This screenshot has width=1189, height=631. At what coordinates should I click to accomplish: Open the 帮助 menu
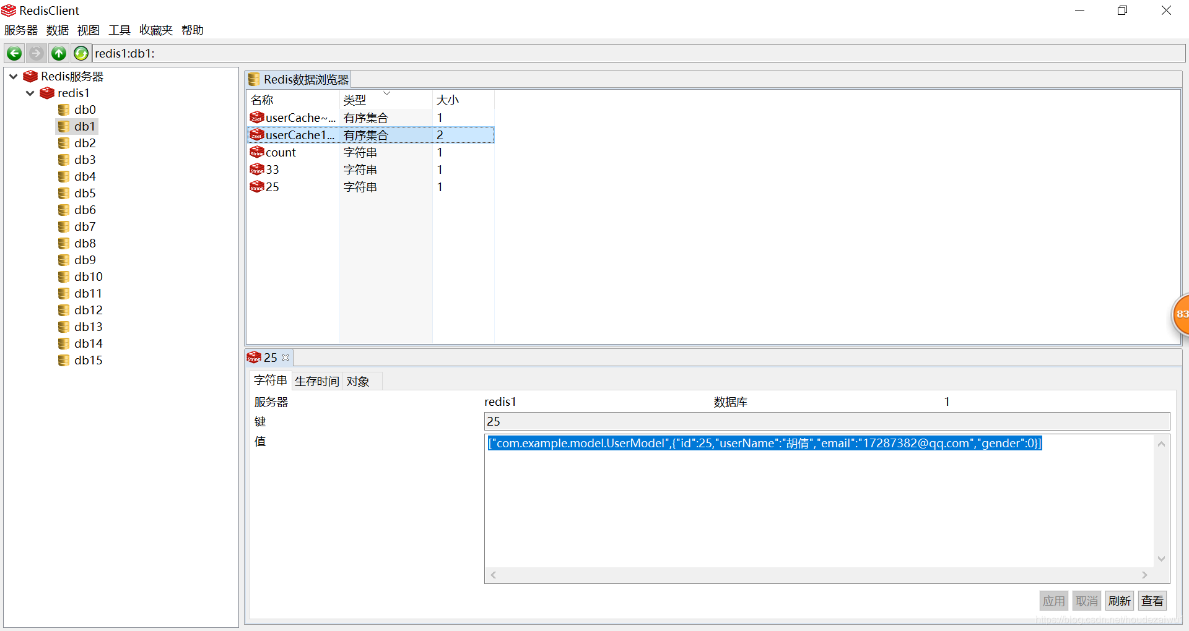[193, 30]
